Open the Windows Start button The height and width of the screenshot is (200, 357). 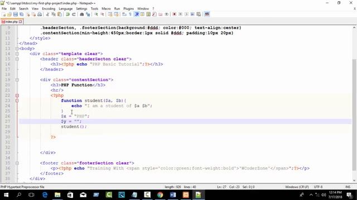point(6,195)
